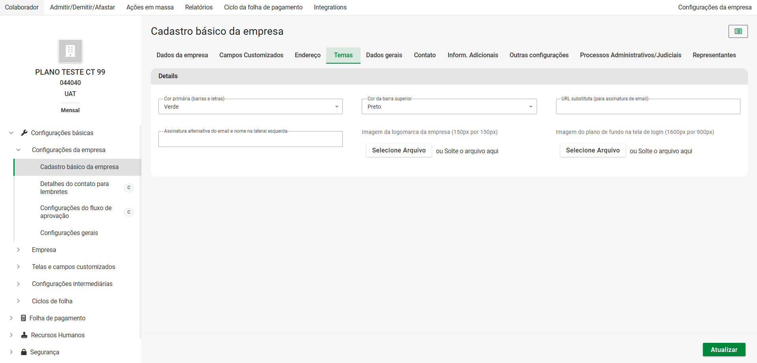Screen dimensions: 757x363
Task: Click the person icon beside Recursos Humanos
Action: (x=24, y=335)
